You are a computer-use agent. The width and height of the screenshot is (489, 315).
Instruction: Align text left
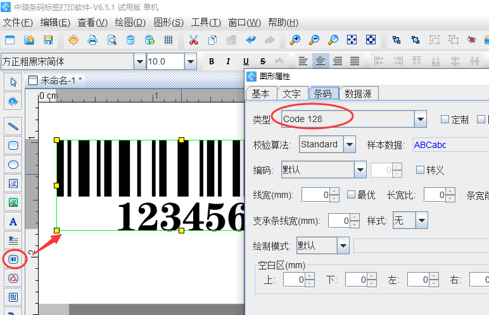coord(303,61)
